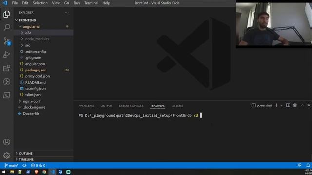Open the terminal icon in activity bar
Screen dimensions: 312x175
click(x=6, y=95)
